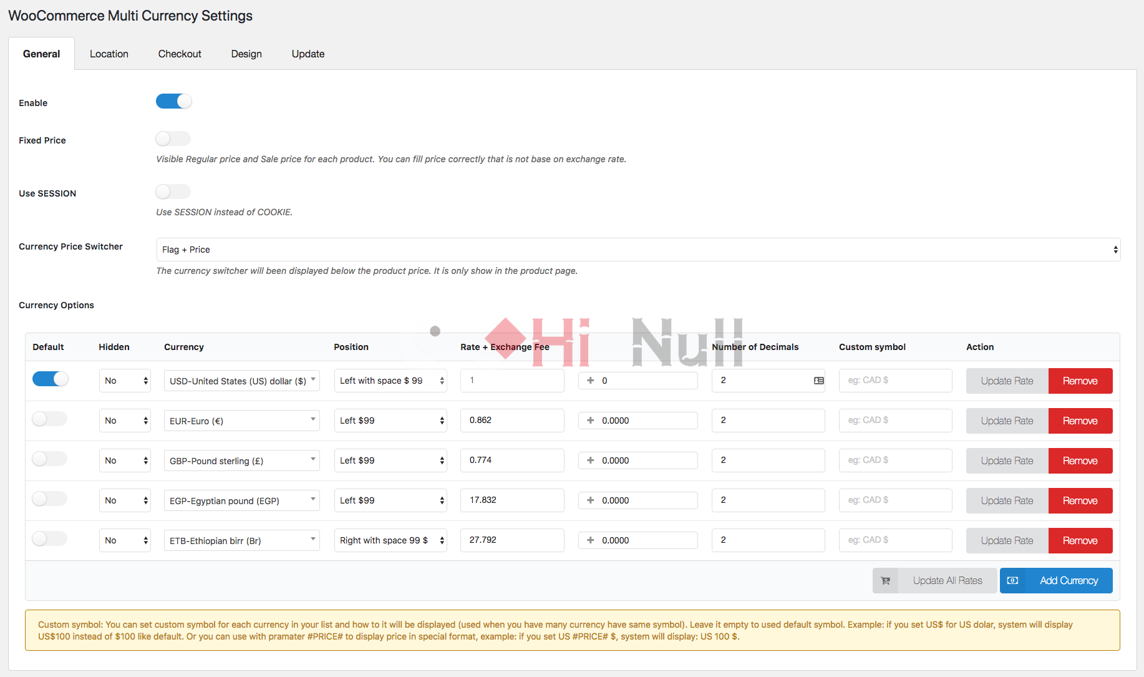
Task: Toggle the default switch for USD row
Action: click(x=50, y=379)
